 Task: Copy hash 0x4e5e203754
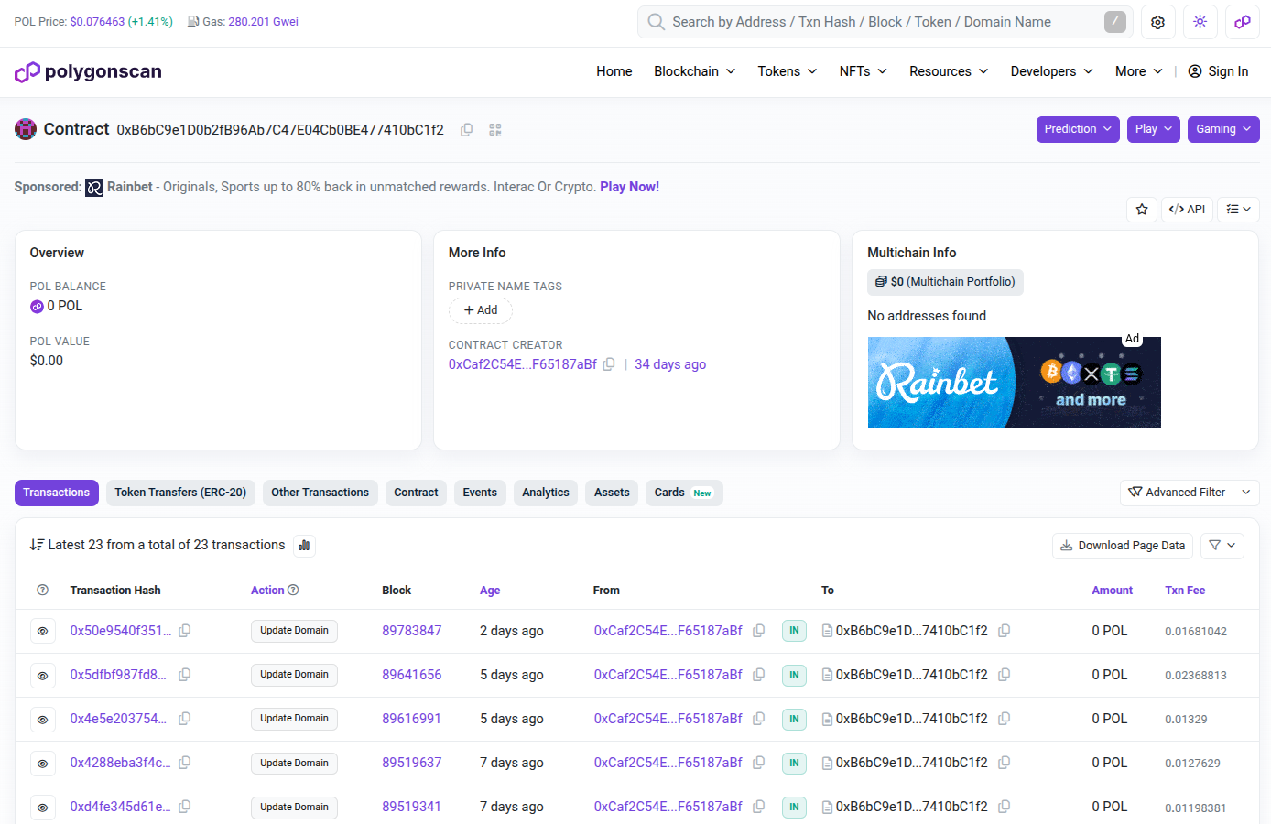coord(185,719)
